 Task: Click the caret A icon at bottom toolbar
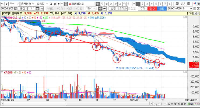[169, 104]
